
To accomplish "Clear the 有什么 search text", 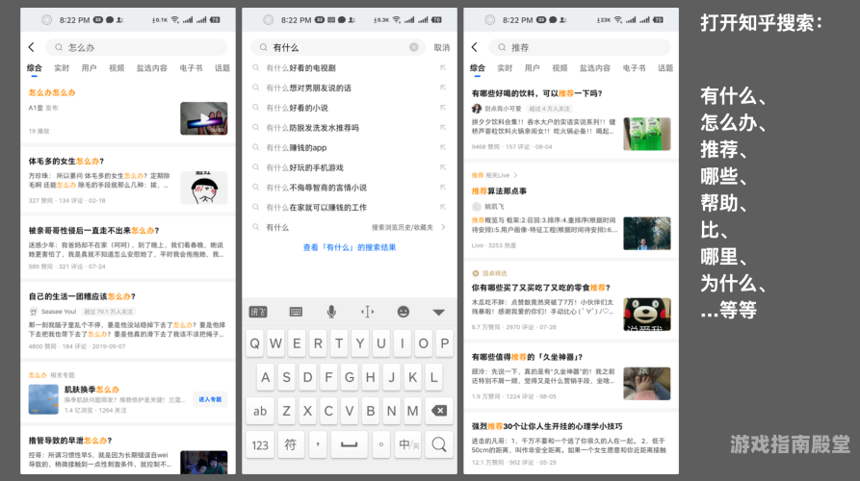I will click(x=414, y=47).
